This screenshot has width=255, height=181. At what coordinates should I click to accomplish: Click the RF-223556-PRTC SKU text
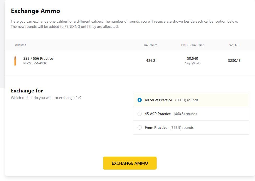pyautogui.click(x=35, y=63)
